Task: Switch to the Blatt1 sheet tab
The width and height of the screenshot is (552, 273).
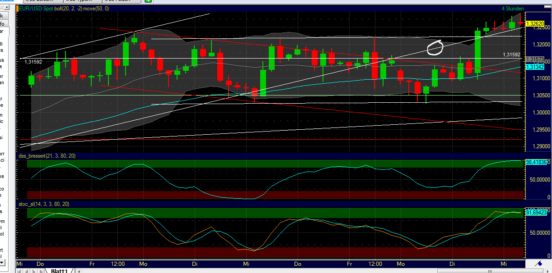Action: tap(60, 270)
